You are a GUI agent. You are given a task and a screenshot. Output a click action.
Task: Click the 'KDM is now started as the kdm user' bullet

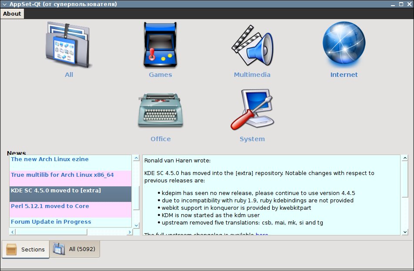tap(210, 215)
